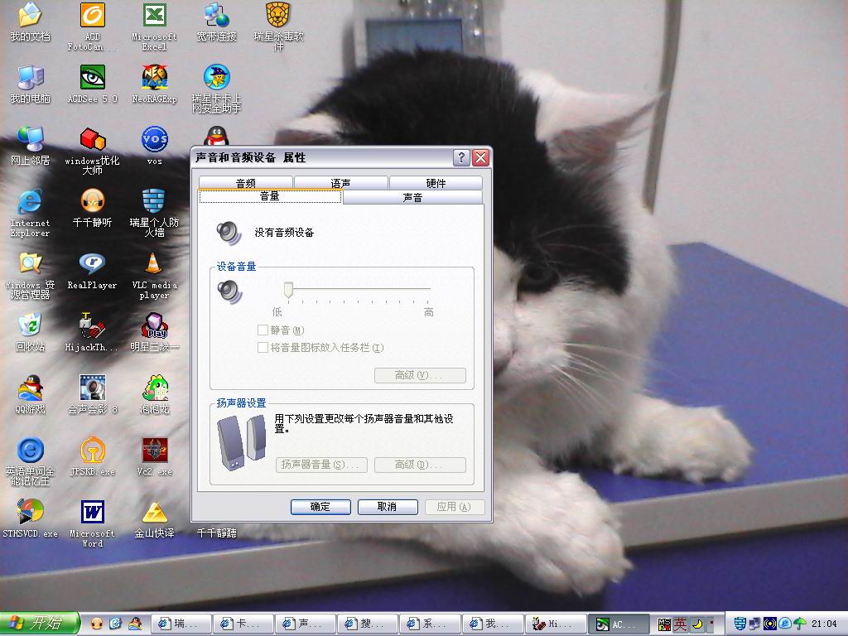This screenshot has height=636, width=848.
Task: Launch STHSVCD.exe desktop icon
Action: click(31, 519)
